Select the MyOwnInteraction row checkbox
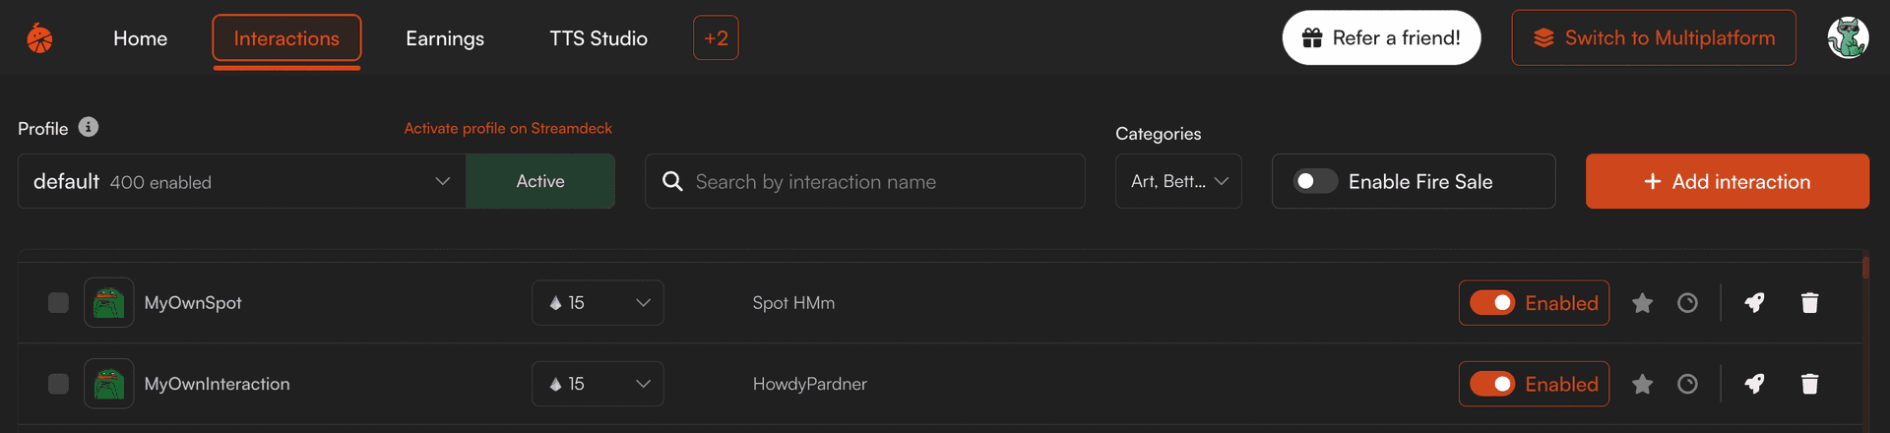 click(58, 384)
